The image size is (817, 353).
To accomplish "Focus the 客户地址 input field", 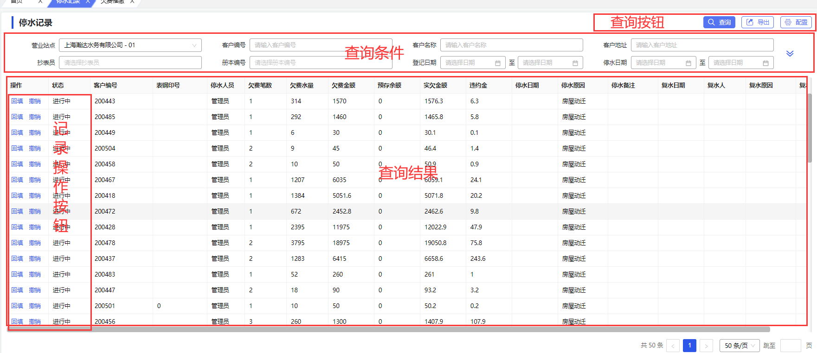I will pos(702,45).
